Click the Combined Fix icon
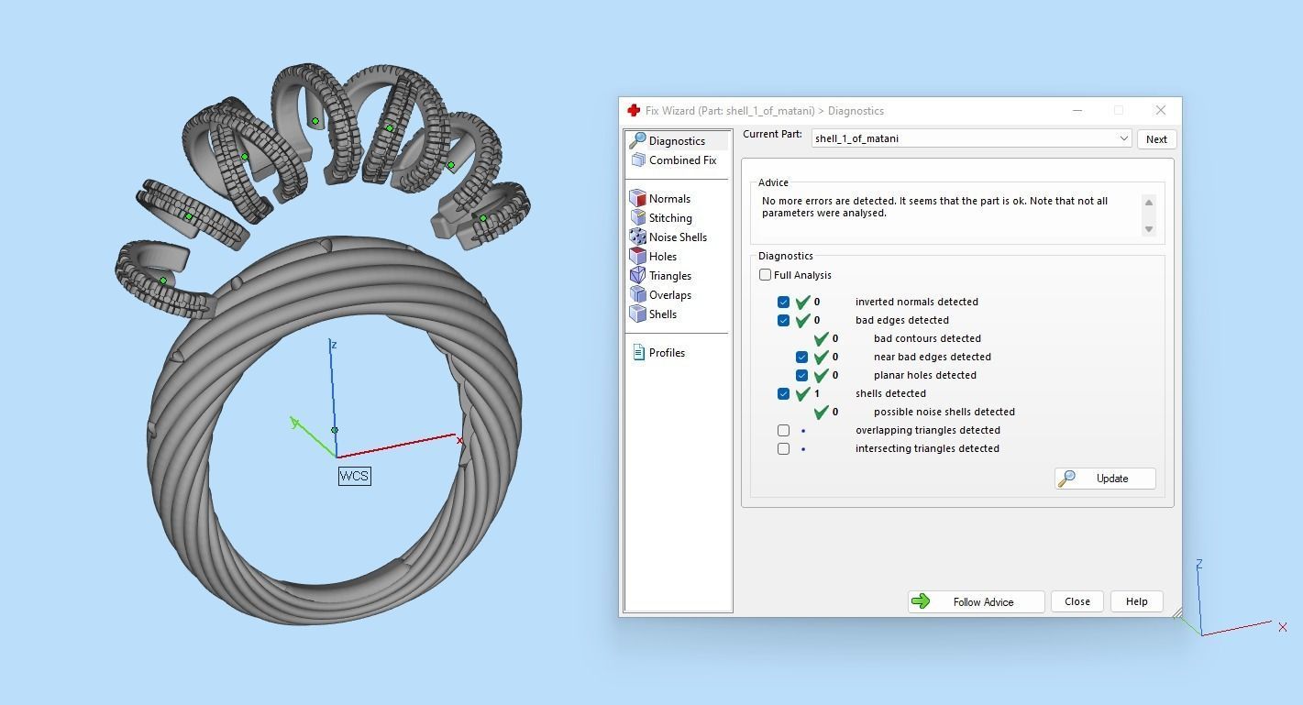Viewport: 1303px width, 705px height. point(638,160)
